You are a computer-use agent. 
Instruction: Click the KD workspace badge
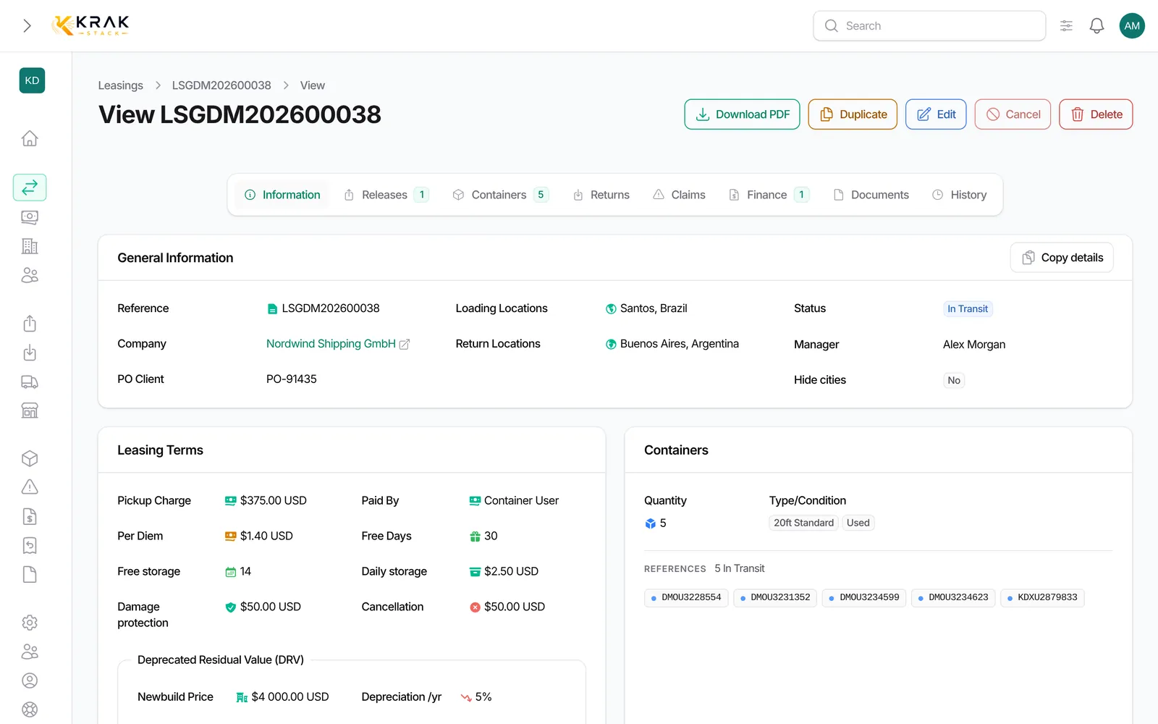point(32,80)
